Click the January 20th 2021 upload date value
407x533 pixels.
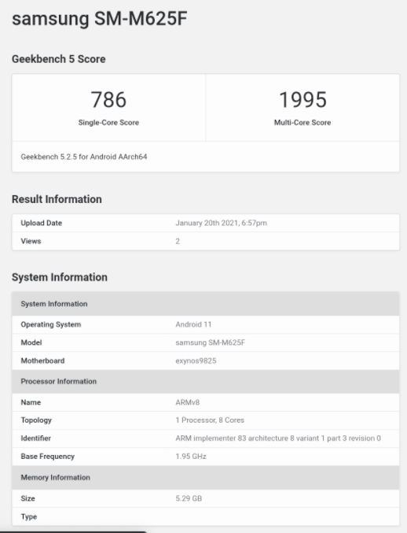[221, 223]
